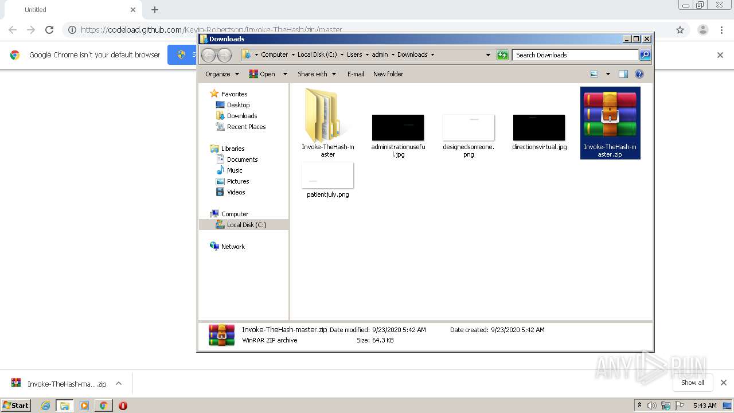The image size is (734, 413).
Task: Open the Invoke-TheHash-master folder
Action: (327, 122)
